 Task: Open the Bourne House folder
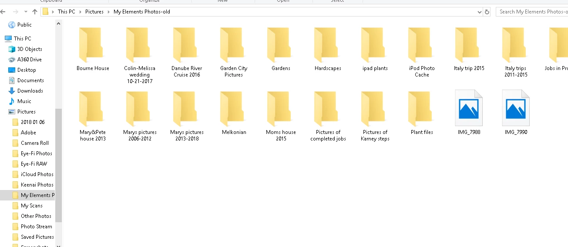pos(93,49)
